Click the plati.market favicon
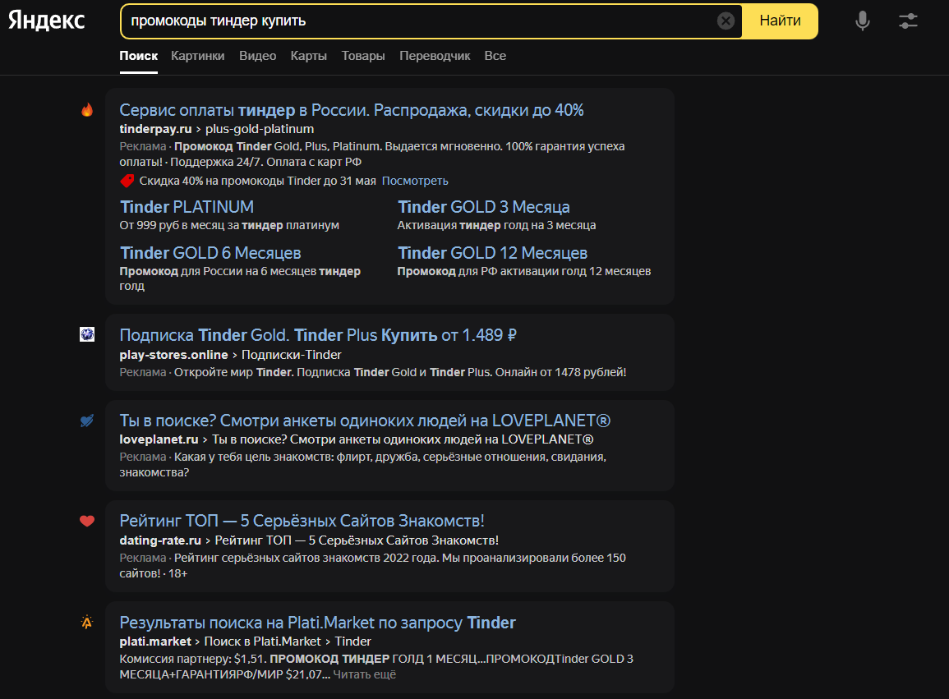Viewport: 949px width, 699px height. click(87, 622)
